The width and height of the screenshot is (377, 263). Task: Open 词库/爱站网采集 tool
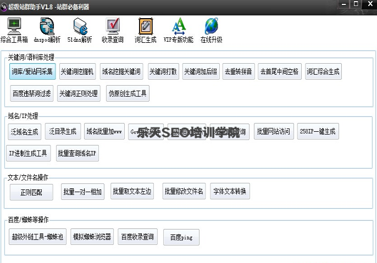coord(32,71)
